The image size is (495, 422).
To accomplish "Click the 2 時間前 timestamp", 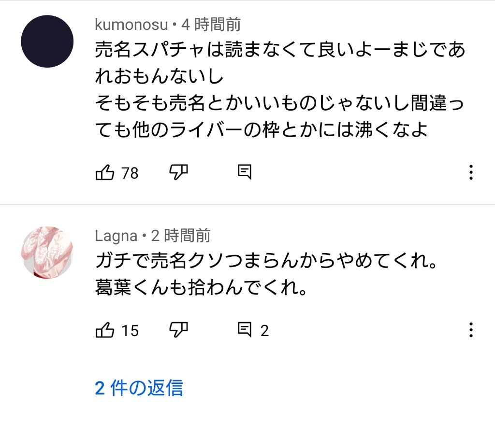I will click(x=181, y=236).
